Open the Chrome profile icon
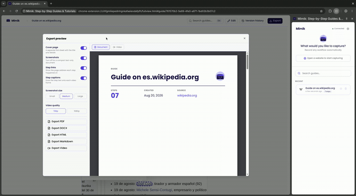Screen dimensions: 356x196 (346, 11)
